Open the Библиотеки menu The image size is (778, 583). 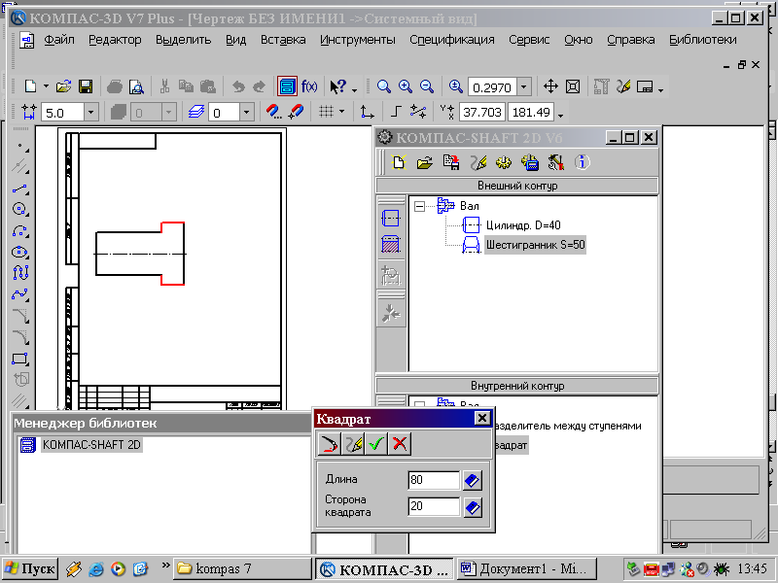click(702, 40)
